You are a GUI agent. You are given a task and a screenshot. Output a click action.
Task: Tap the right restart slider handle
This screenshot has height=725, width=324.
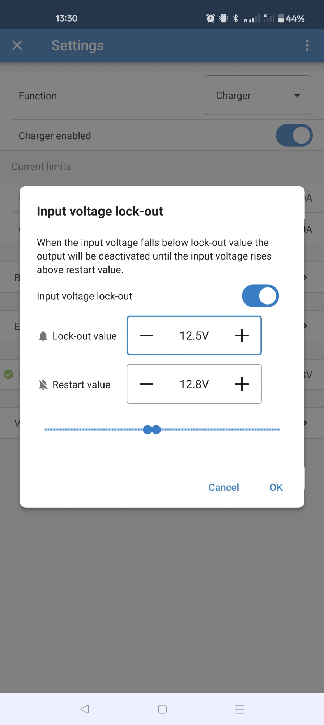[x=157, y=430]
